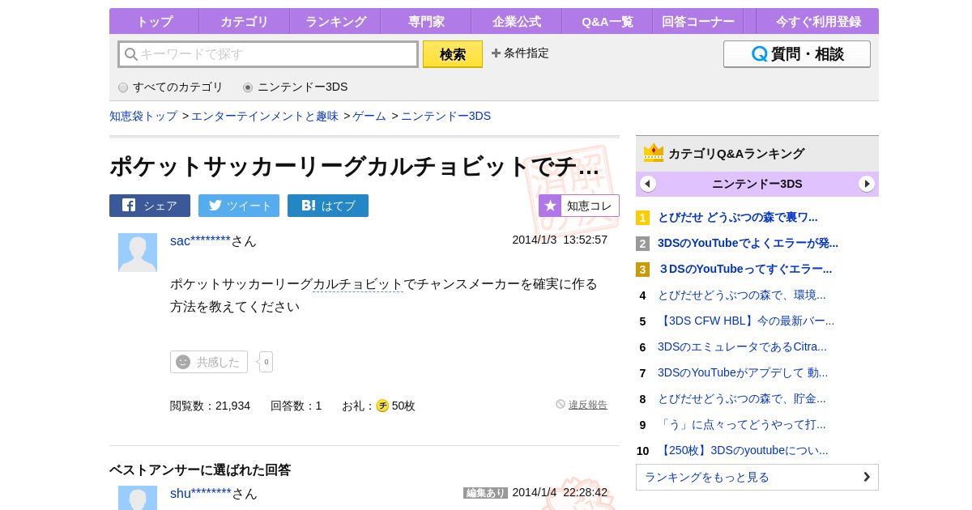The width and height of the screenshot is (972, 510).
Task: Click the question title ポケットサッカーリーグカルチョビット
Action: click(x=355, y=166)
